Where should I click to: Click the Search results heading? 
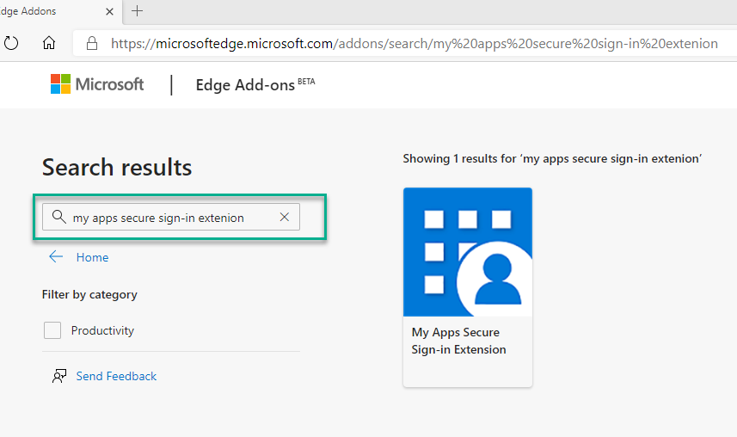pyautogui.click(x=117, y=167)
